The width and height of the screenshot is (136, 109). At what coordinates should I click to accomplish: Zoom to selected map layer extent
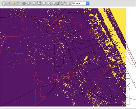(39, 3)
